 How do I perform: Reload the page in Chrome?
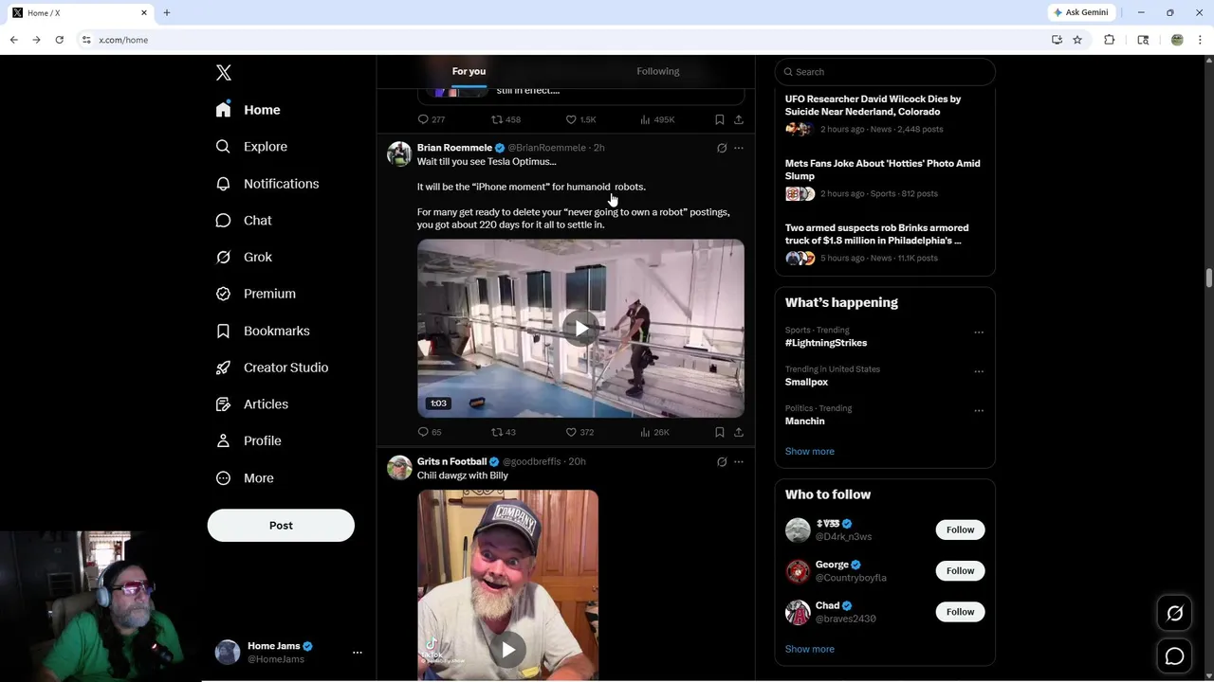click(59, 40)
